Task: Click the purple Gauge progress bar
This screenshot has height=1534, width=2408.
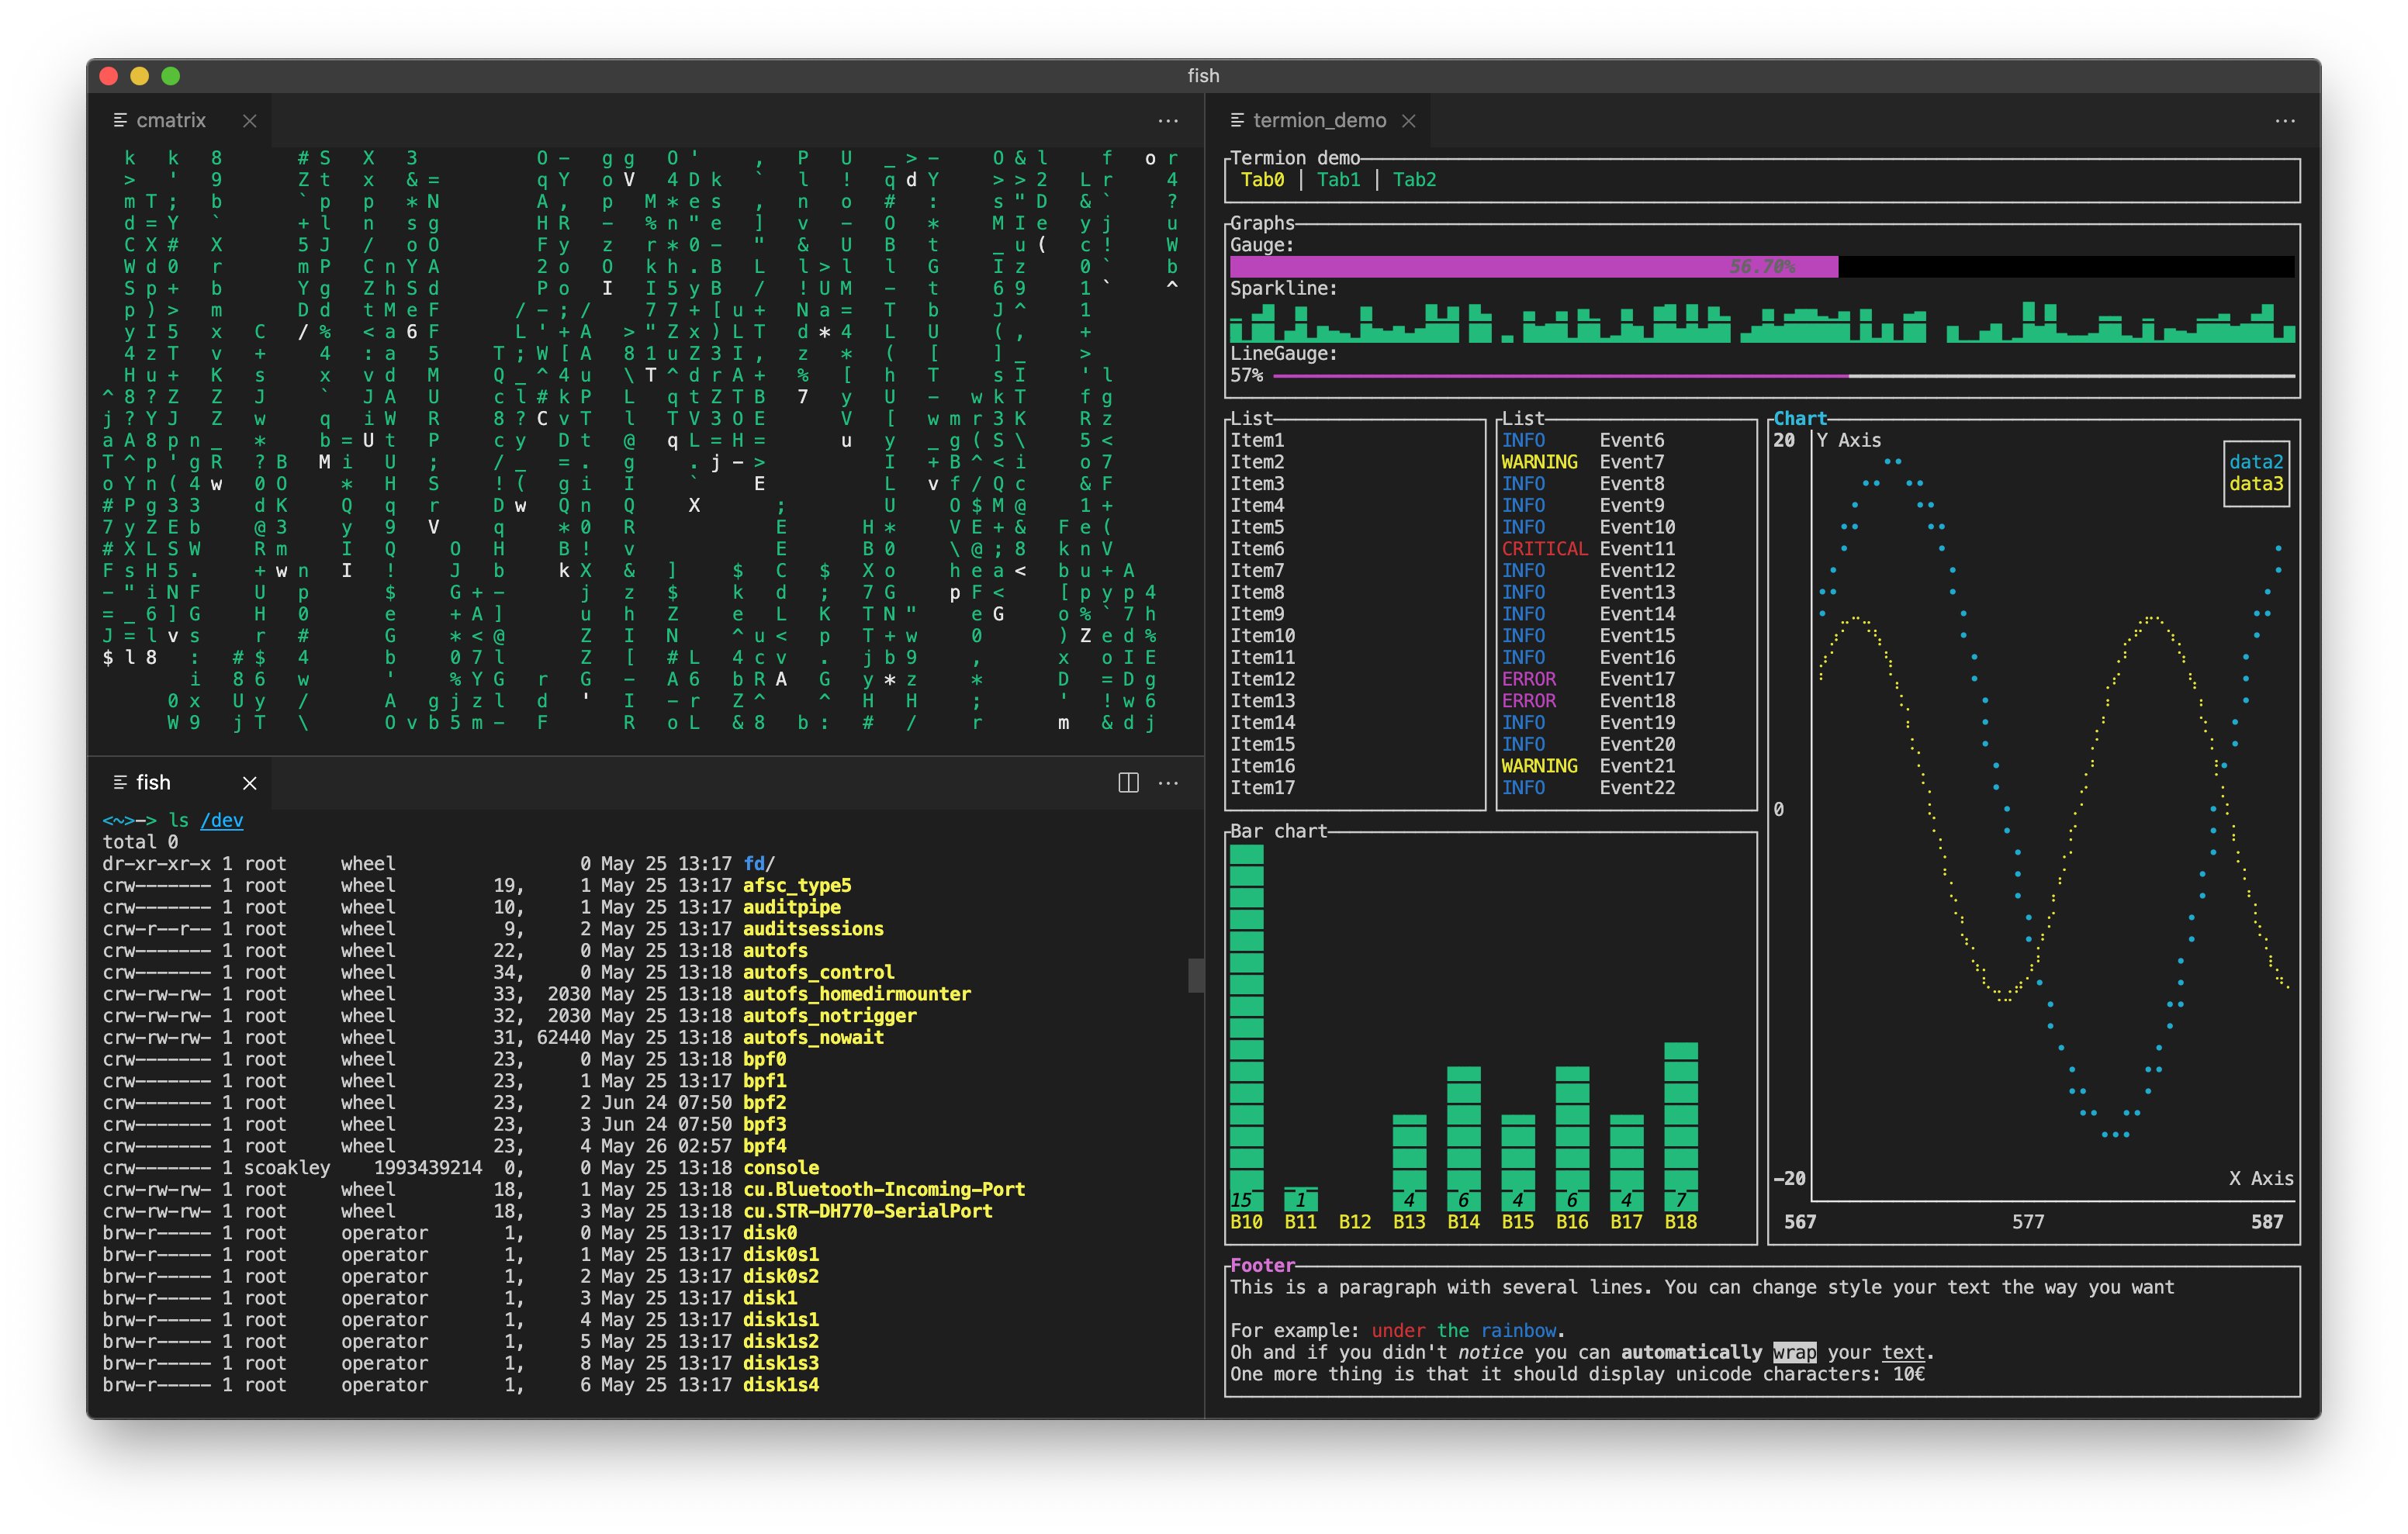Action: pos(1533,267)
